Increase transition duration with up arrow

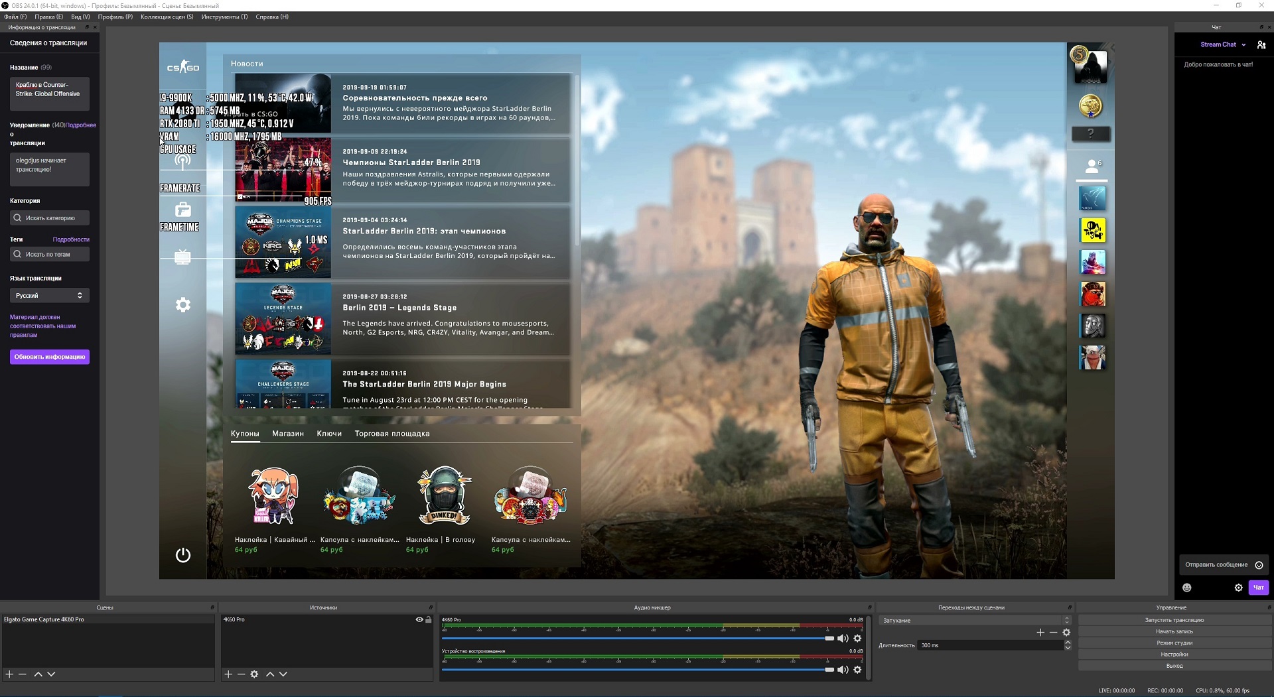(1068, 643)
